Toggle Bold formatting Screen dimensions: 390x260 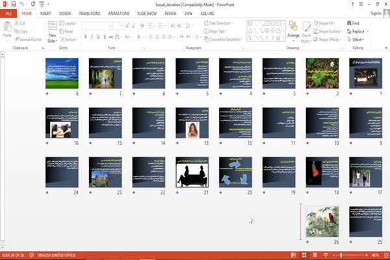(x=85, y=37)
